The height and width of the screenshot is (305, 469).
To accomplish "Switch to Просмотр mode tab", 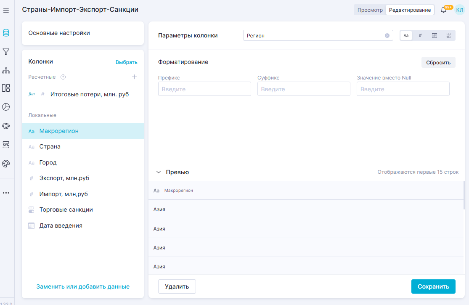I will [370, 10].
